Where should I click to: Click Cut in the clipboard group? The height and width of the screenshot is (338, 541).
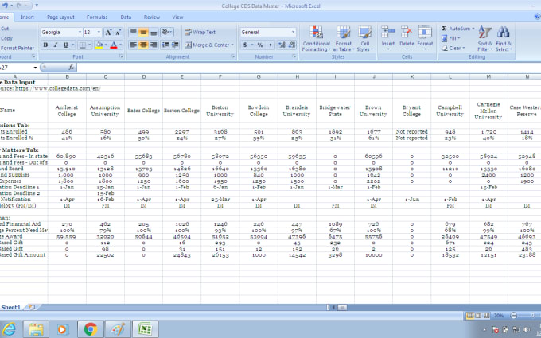click(5, 29)
